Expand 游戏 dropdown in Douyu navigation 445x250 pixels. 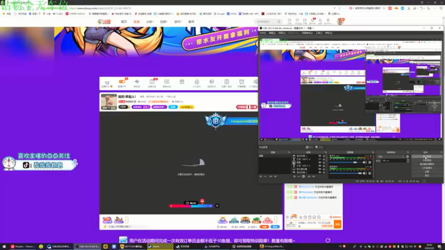pos(177,22)
